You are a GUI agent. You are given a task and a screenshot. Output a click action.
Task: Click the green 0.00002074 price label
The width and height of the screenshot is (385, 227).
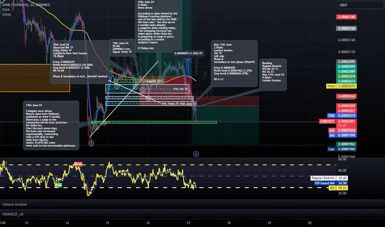tap(346, 81)
